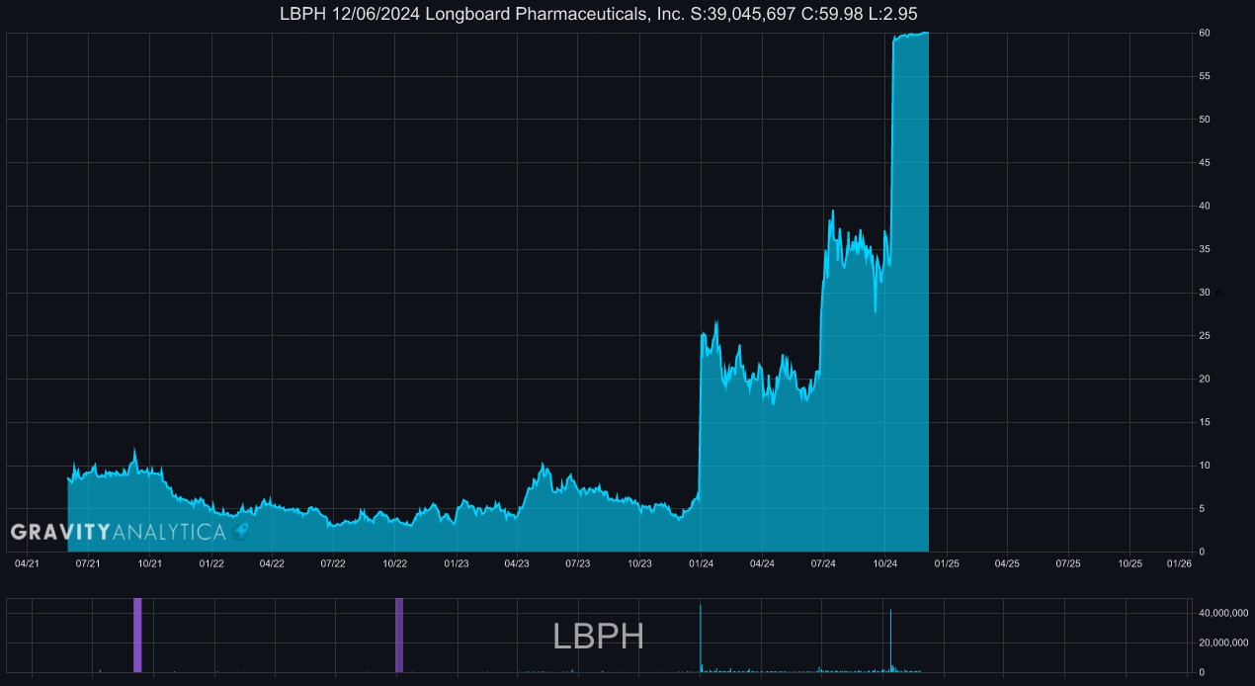1255x686 pixels.
Task: Click the '10/25' date axis label
Action: [1129, 563]
